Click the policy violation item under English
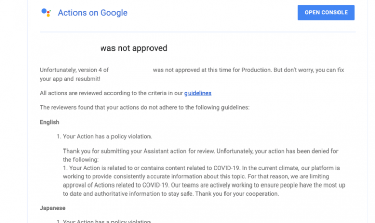The image size is (375, 223). 104,137
